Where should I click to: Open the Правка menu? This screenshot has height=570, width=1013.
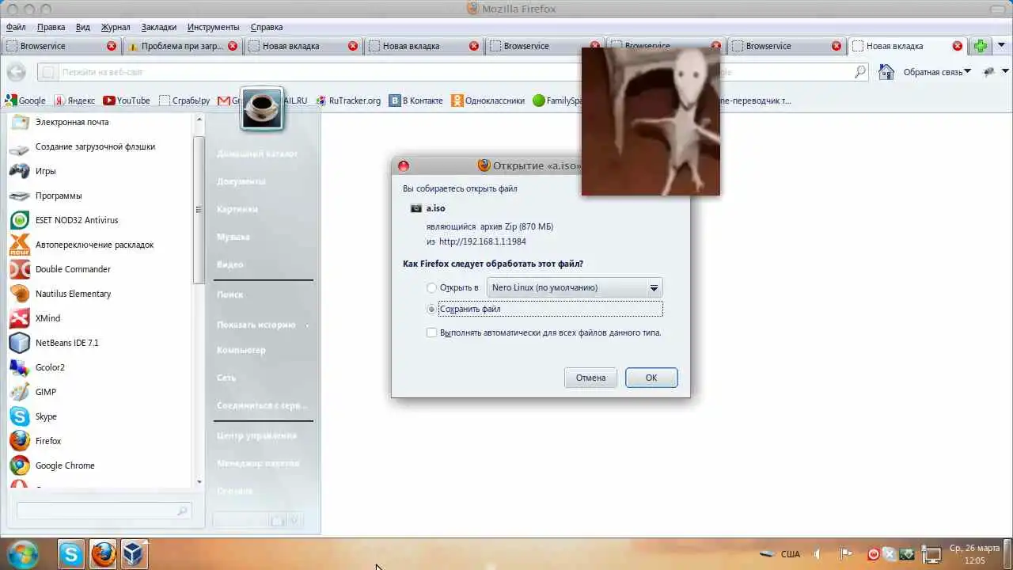point(51,27)
